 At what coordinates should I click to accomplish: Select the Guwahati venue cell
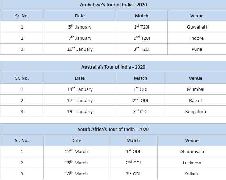197,27
